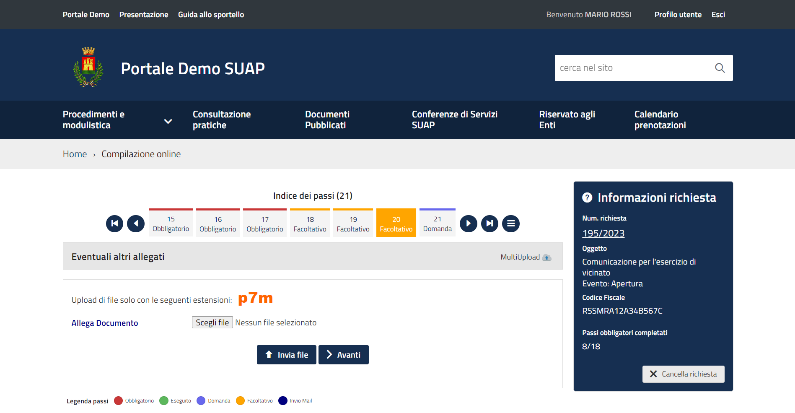The height and width of the screenshot is (413, 795).
Task: Click the MultiUpload cloud icon
Action: click(546, 257)
